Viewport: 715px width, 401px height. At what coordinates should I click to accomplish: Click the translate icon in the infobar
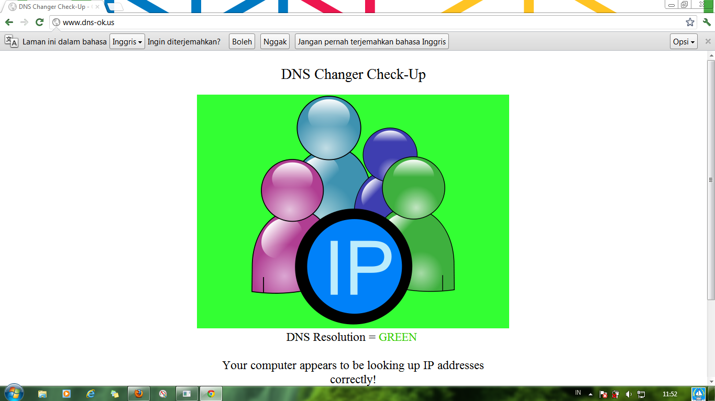click(12, 41)
